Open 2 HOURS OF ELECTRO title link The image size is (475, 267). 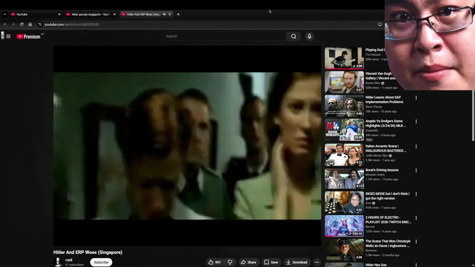click(388, 220)
